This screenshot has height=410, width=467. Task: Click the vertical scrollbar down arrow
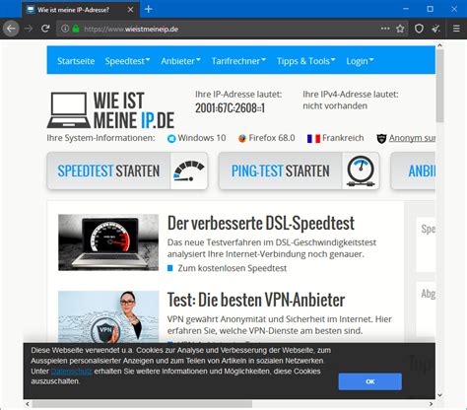(439, 395)
